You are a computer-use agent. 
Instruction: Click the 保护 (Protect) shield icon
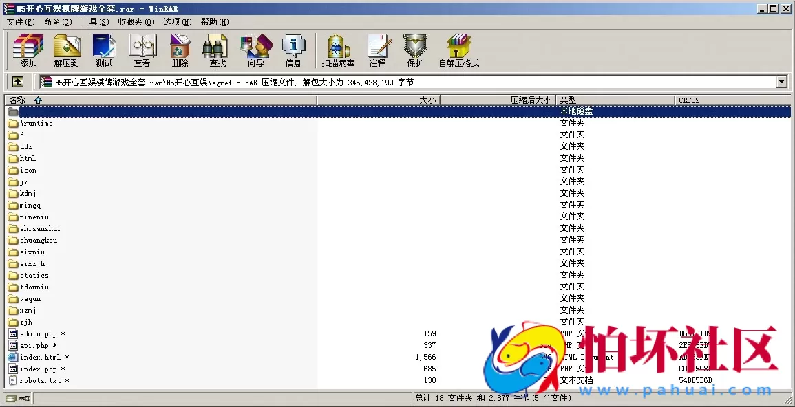(414, 49)
